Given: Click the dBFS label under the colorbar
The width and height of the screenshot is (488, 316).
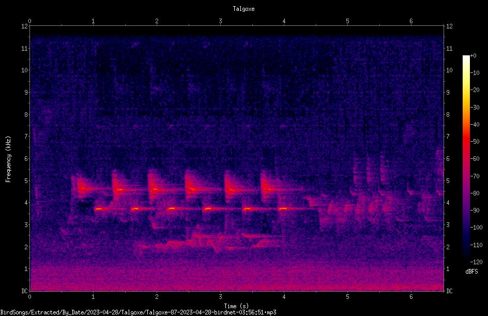Looking at the screenshot, I should click(x=471, y=272).
